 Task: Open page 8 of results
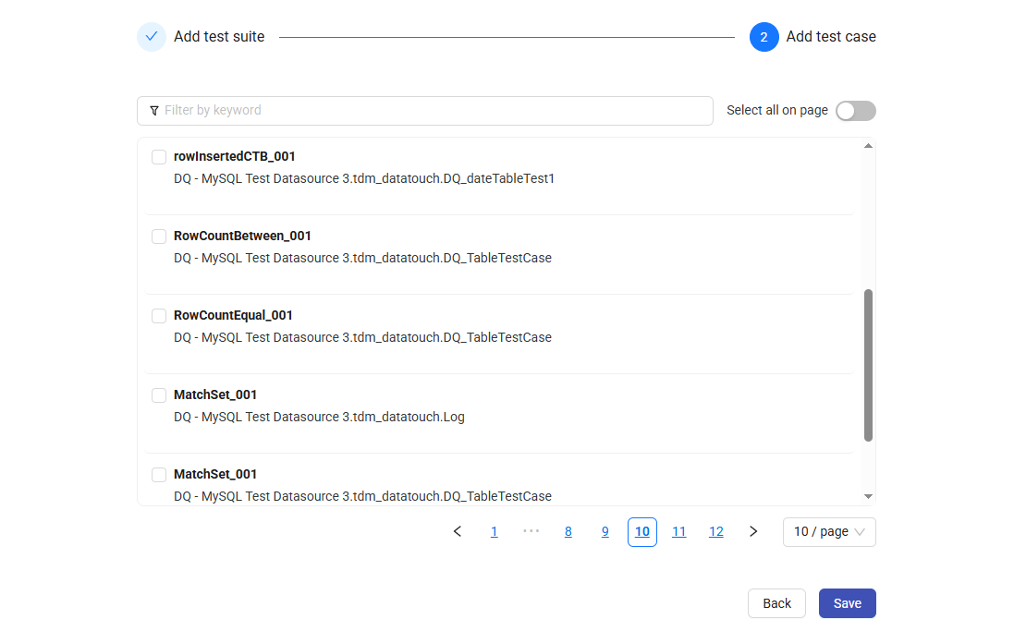(568, 532)
